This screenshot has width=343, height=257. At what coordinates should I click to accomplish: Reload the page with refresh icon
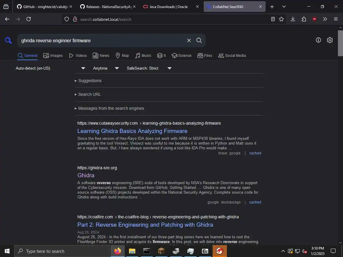tap(29, 19)
